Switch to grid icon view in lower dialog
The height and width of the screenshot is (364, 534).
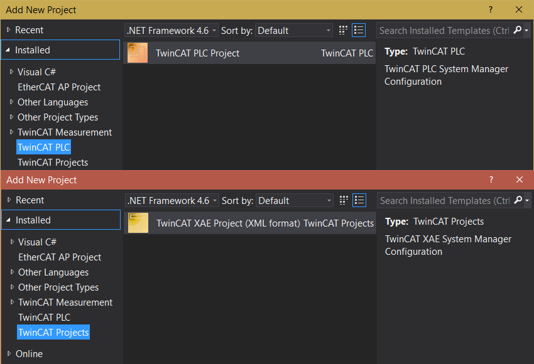click(344, 200)
